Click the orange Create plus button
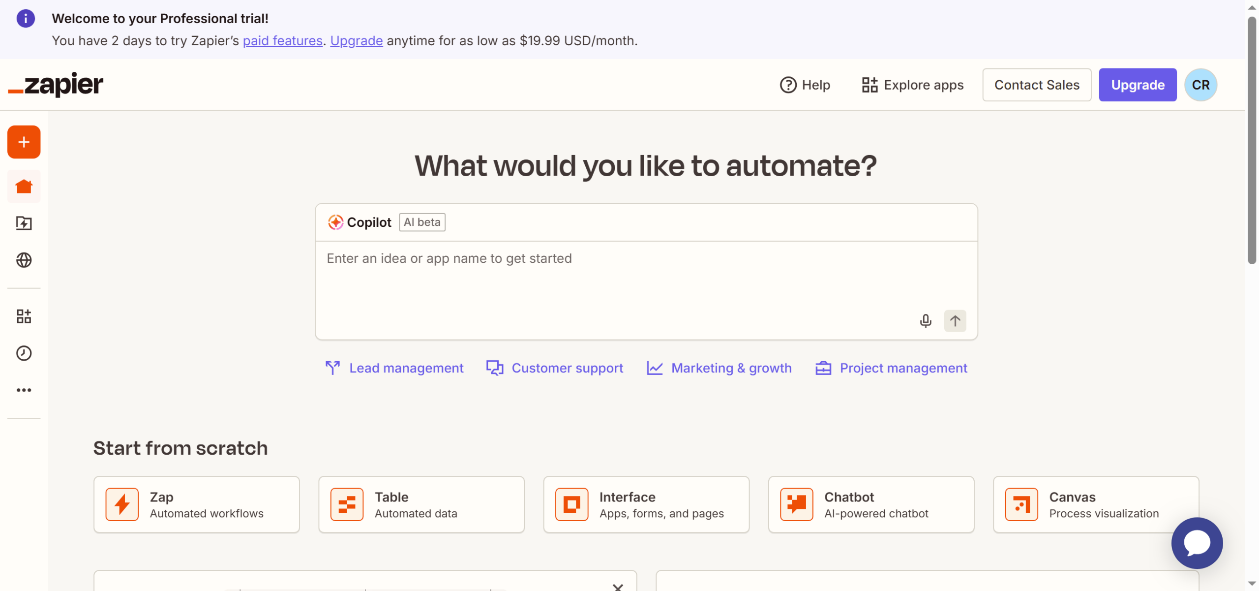 [x=24, y=142]
